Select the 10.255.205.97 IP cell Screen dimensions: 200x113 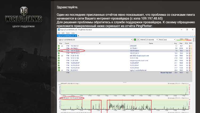point(75,63)
